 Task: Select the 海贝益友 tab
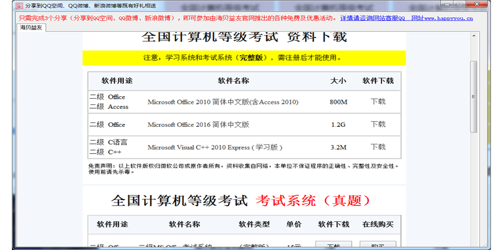[31, 27]
